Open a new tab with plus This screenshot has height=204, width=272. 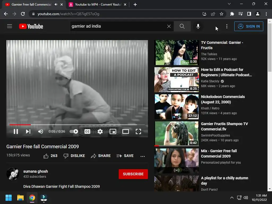[135, 5]
